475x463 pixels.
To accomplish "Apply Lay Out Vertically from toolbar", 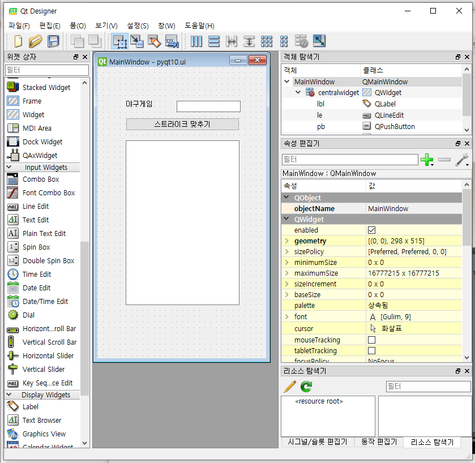I will pos(214,41).
